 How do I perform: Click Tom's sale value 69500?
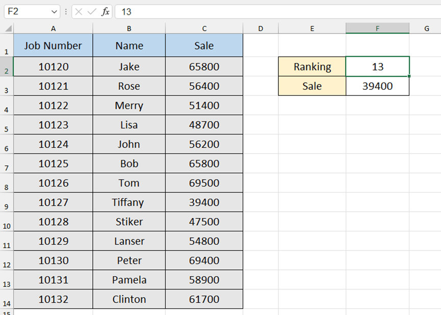(x=204, y=183)
